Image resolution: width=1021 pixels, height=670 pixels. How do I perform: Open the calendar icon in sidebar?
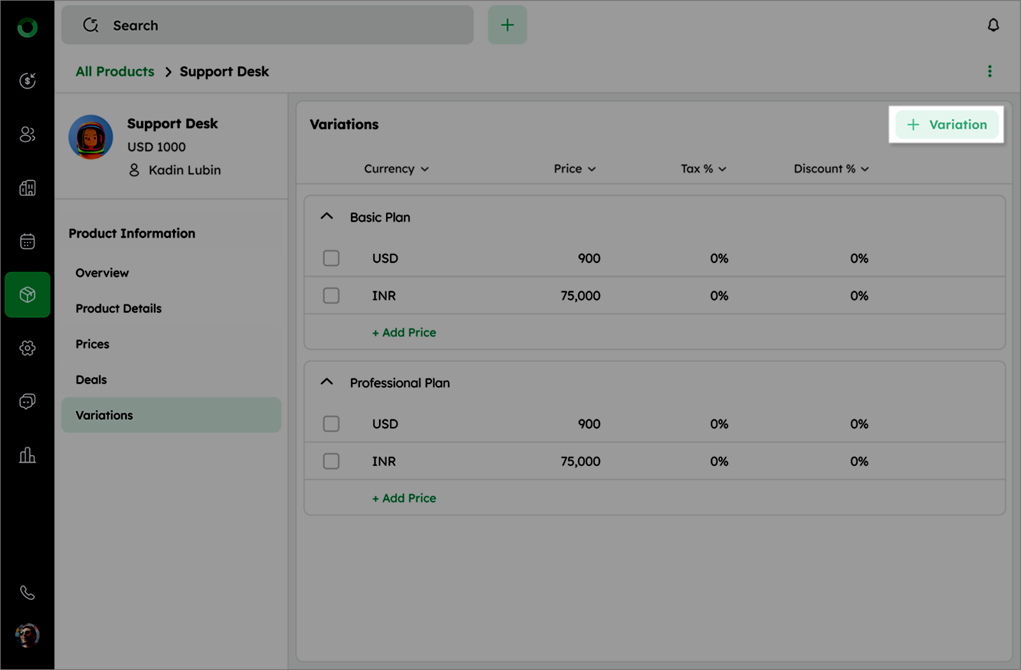tap(27, 241)
